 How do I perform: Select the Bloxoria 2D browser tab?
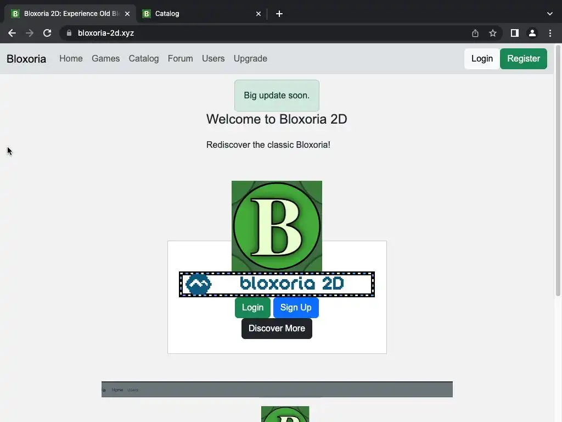(70, 14)
